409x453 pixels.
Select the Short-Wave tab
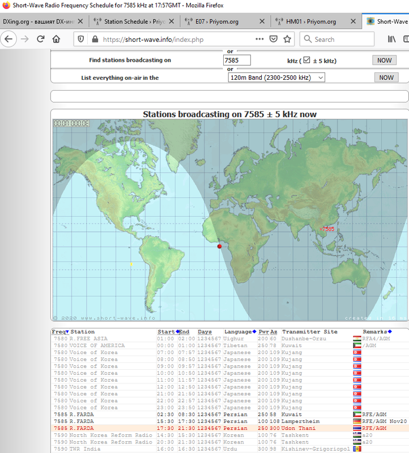(386, 22)
